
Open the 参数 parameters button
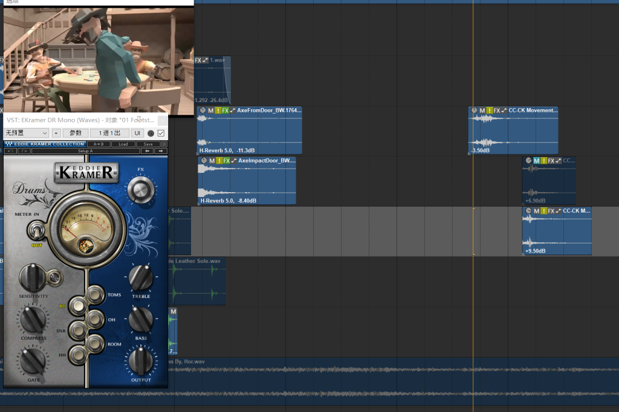pos(76,133)
